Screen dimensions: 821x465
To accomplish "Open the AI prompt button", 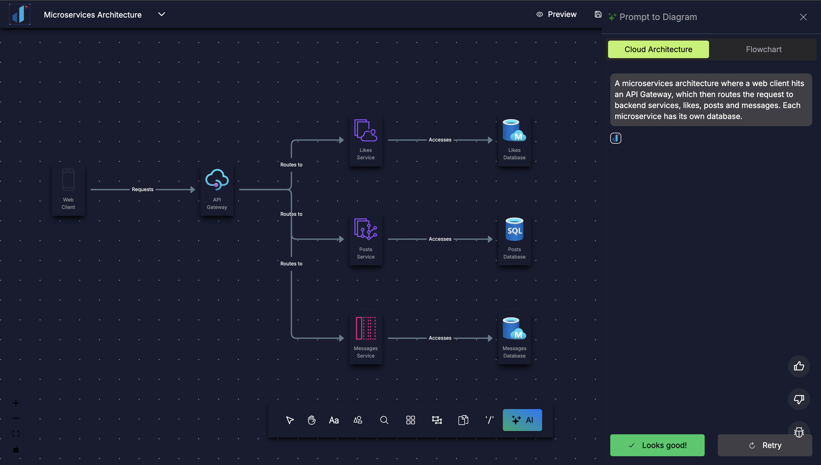I will coord(522,420).
